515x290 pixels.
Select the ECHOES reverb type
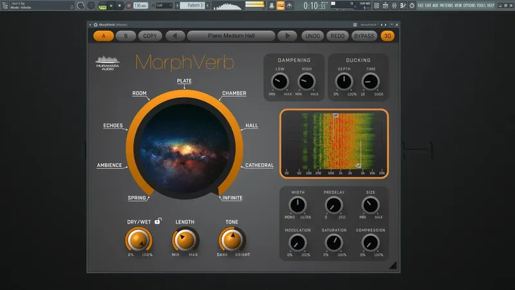[113, 126]
